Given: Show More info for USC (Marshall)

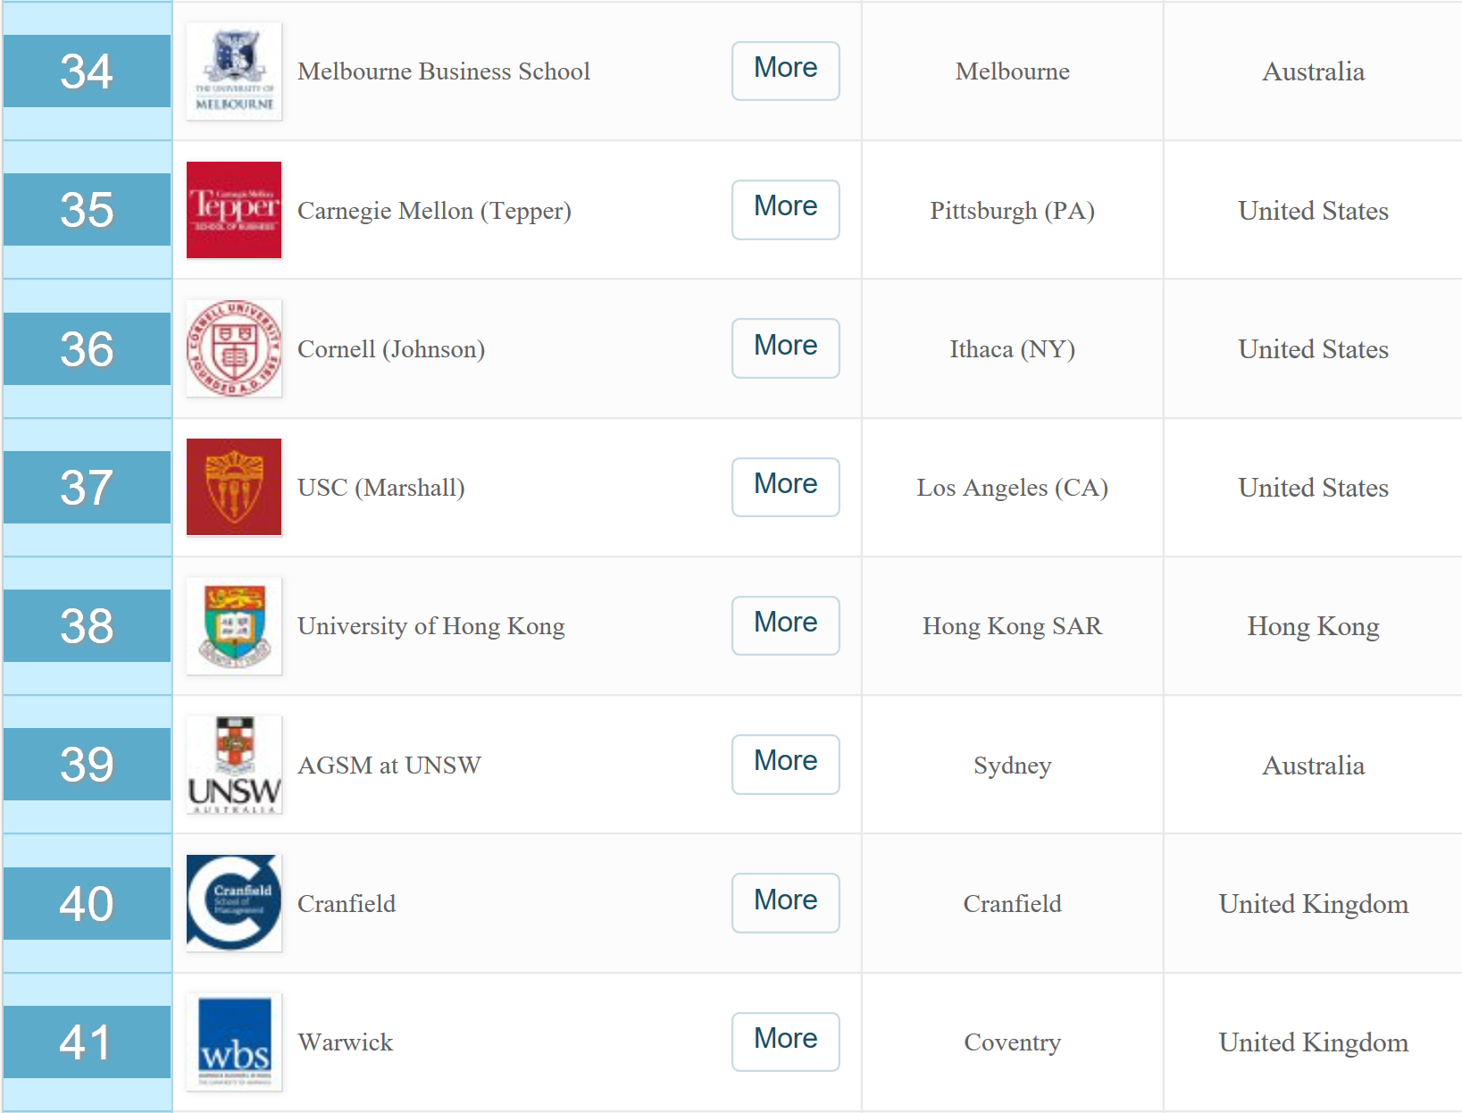Looking at the screenshot, I should click(786, 487).
